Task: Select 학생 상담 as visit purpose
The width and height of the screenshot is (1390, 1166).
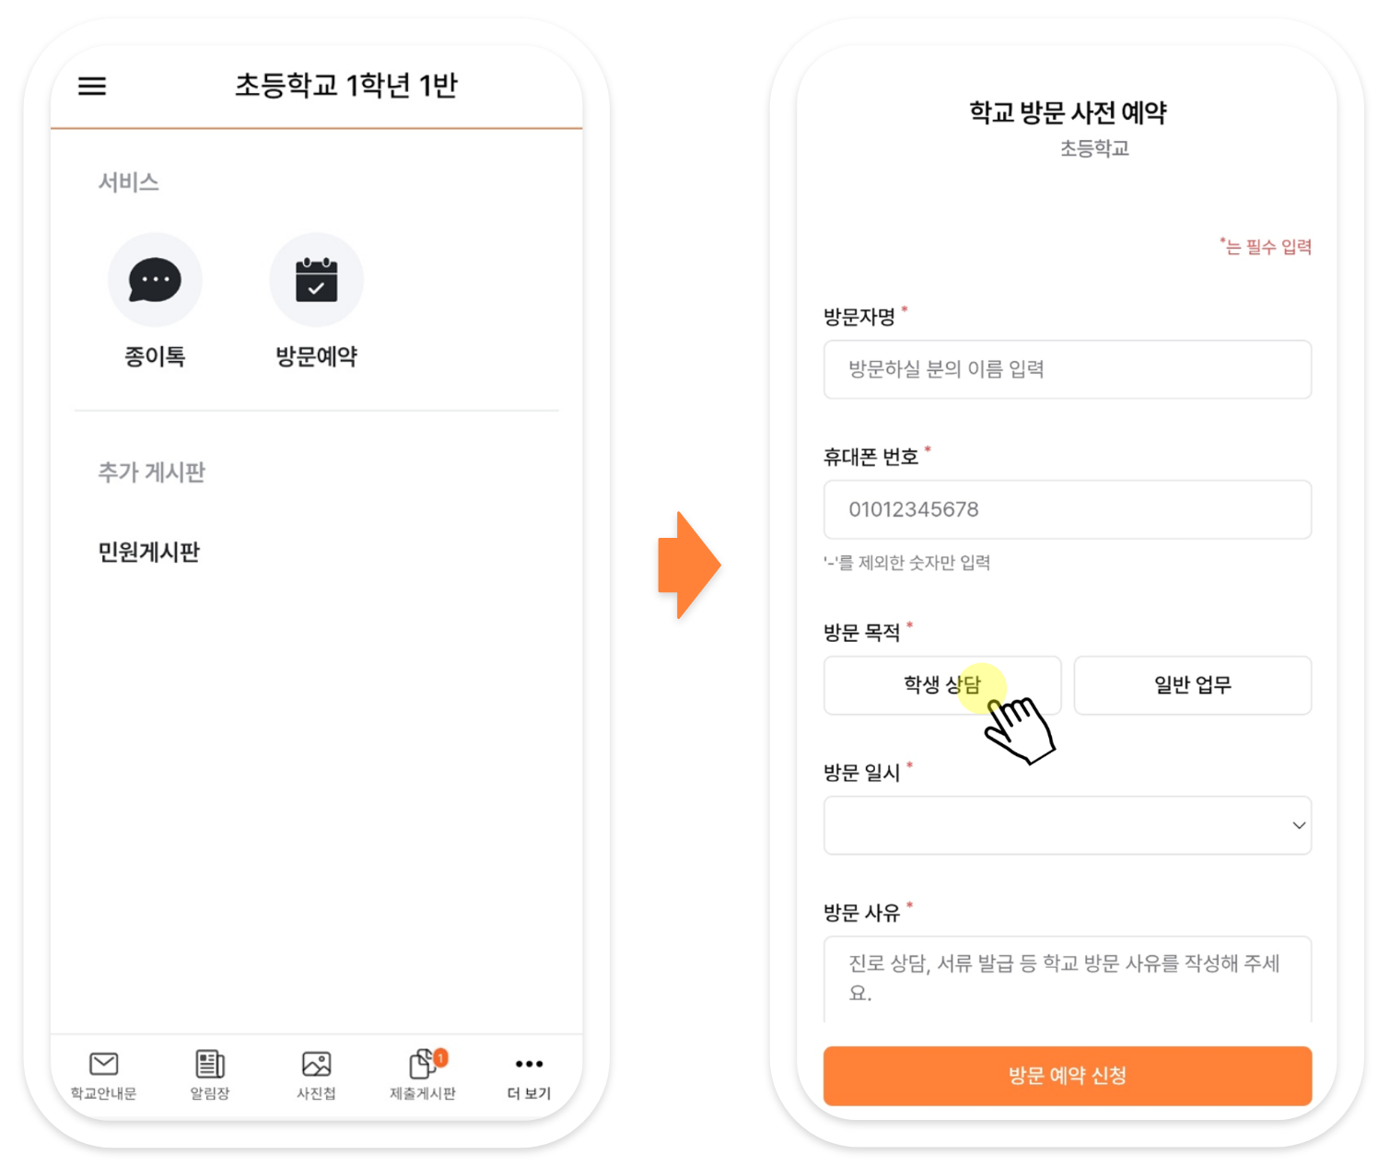Action: (942, 685)
